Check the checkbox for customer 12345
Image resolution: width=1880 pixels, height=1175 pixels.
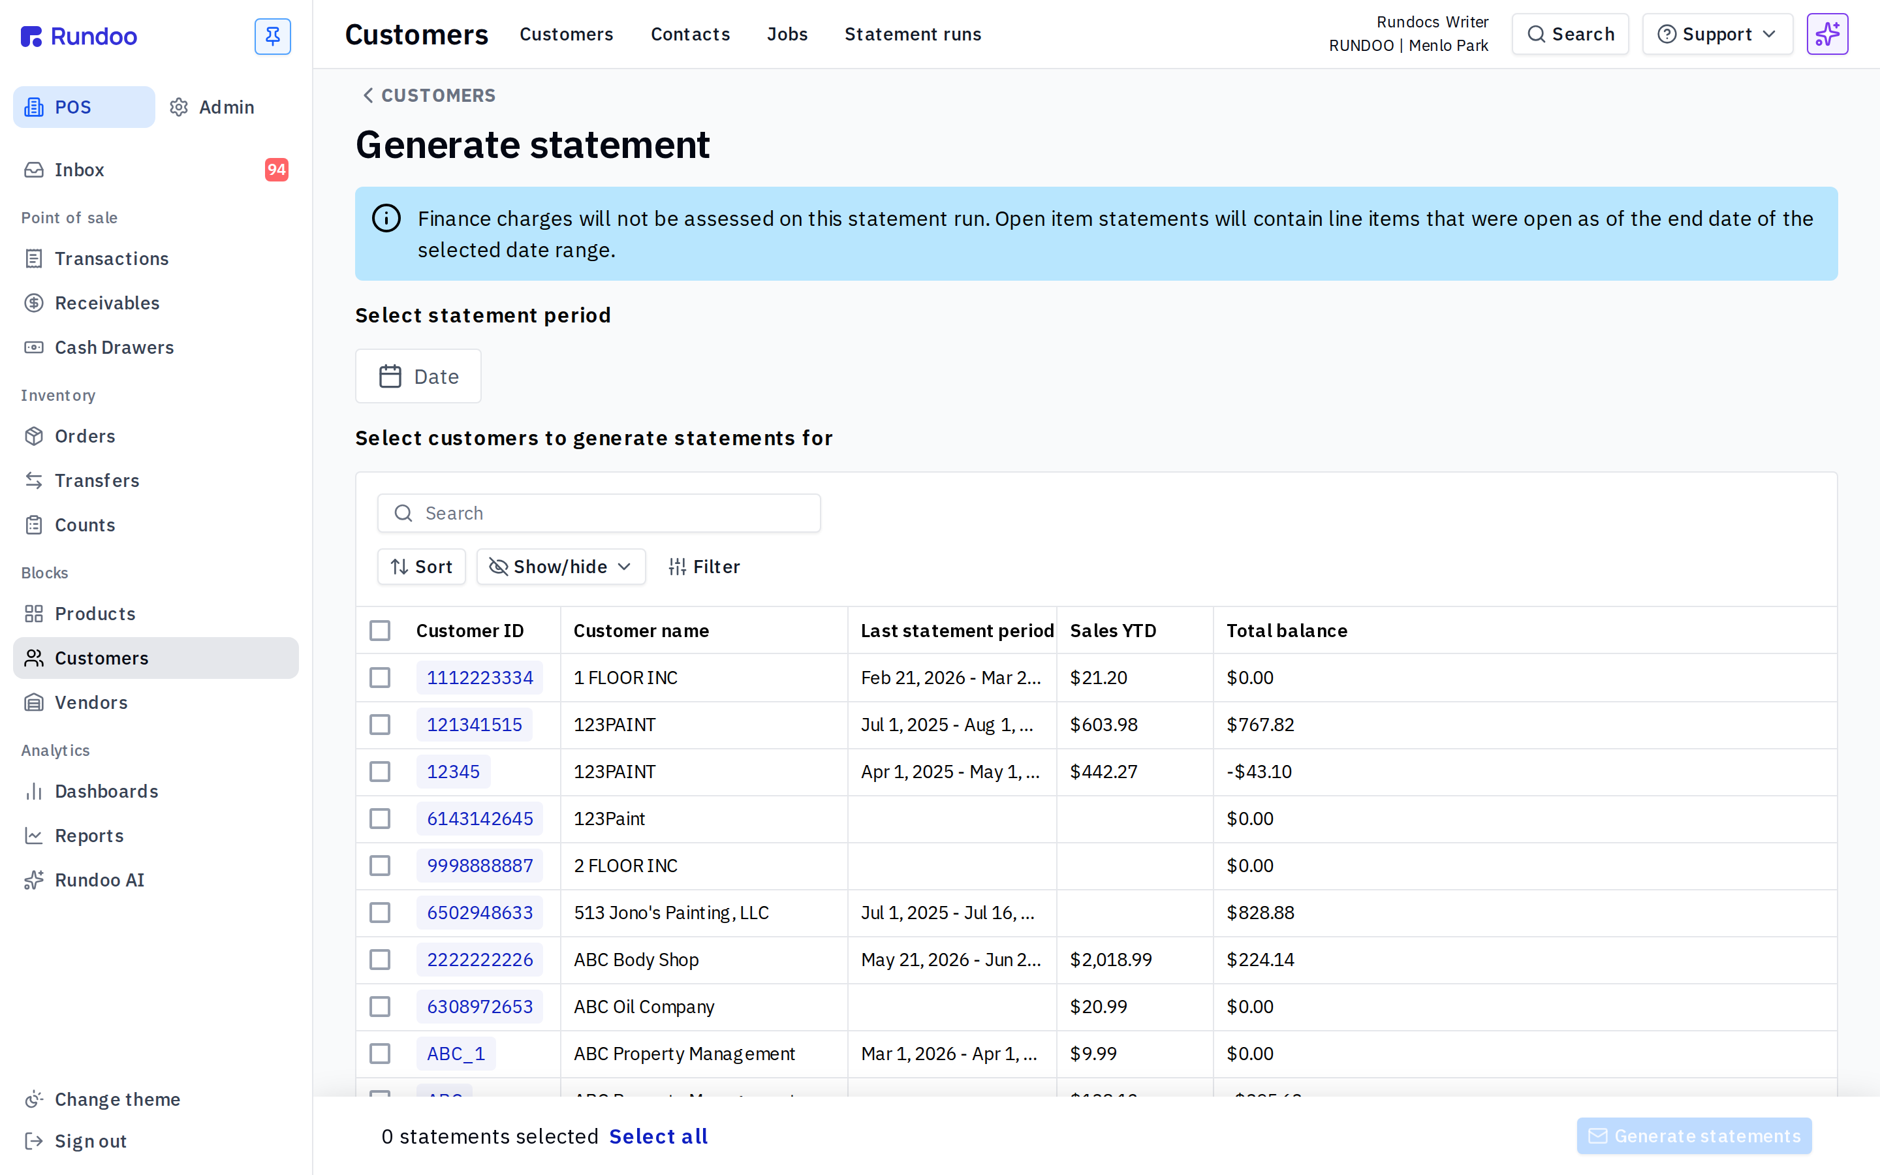[380, 772]
